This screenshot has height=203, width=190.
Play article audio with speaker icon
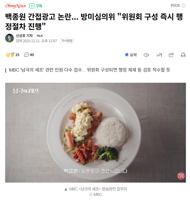[146, 55]
